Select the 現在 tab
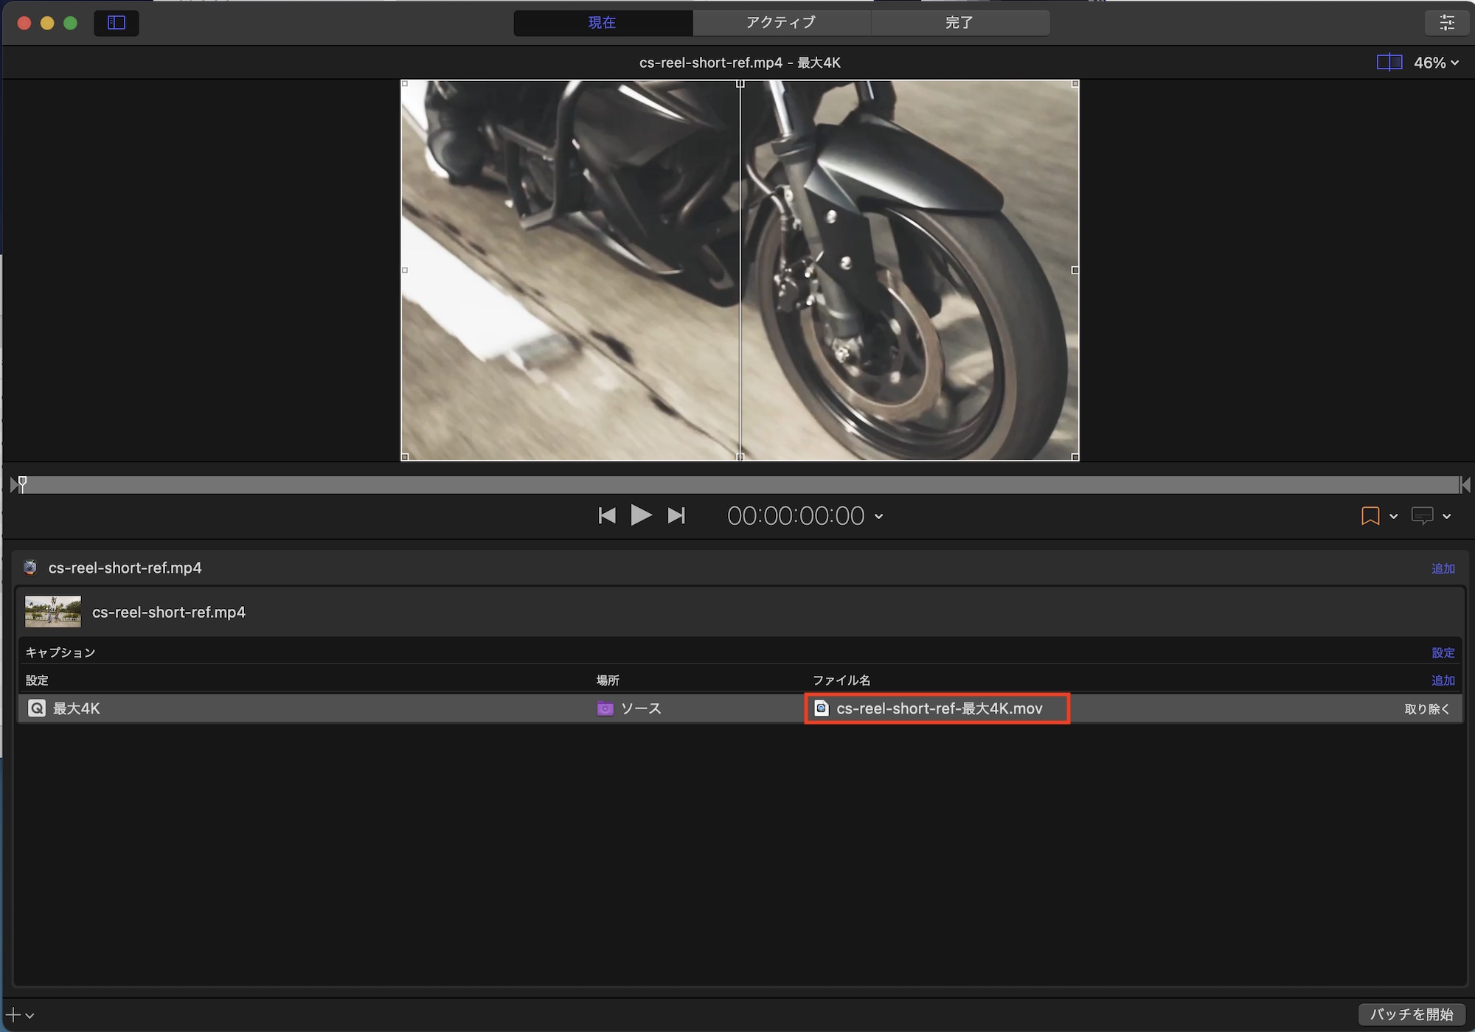 602,23
